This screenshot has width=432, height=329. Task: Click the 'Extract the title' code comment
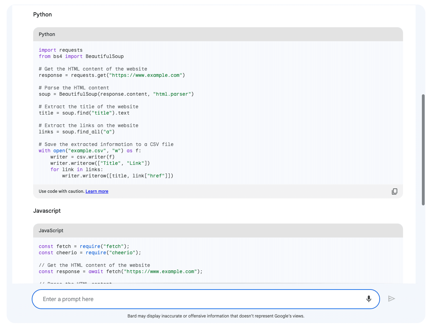coord(89,107)
